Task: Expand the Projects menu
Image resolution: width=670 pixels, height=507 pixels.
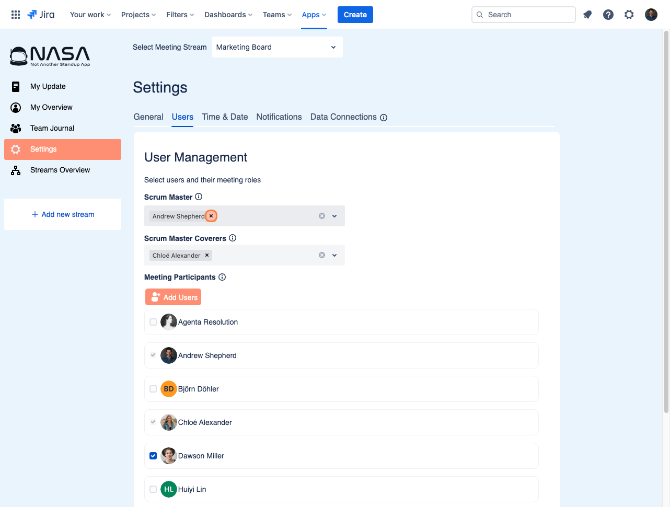Action: coord(138,15)
